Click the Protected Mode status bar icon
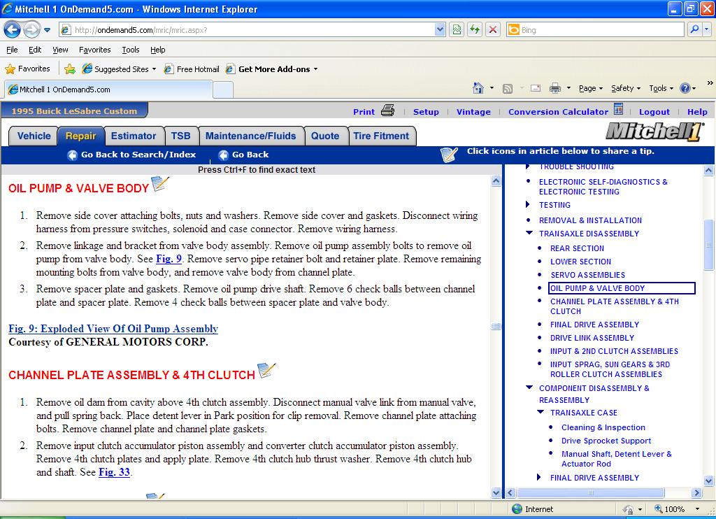The width and height of the screenshot is (716, 519). coord(629,509)
